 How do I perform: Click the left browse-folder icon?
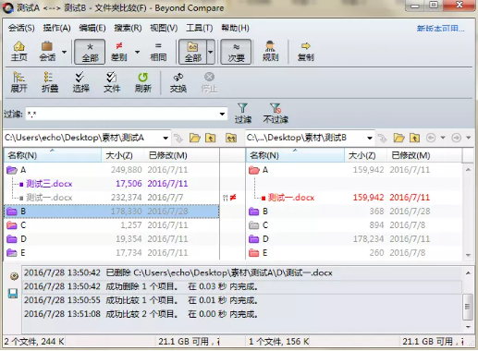click(195, 138)
